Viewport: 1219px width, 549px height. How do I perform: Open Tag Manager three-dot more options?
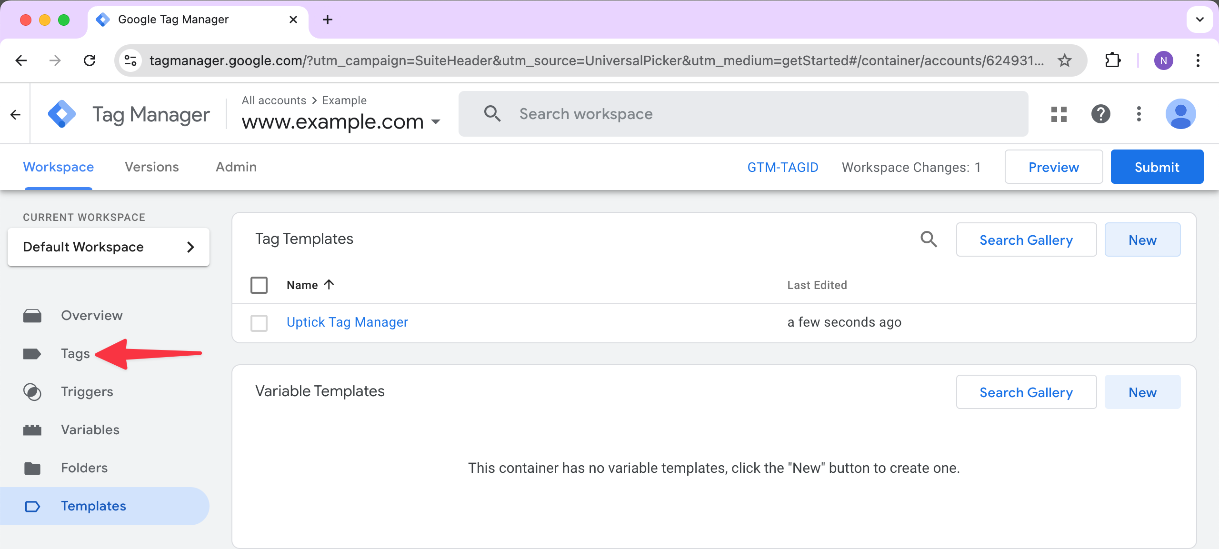(x=1139, y=114)
